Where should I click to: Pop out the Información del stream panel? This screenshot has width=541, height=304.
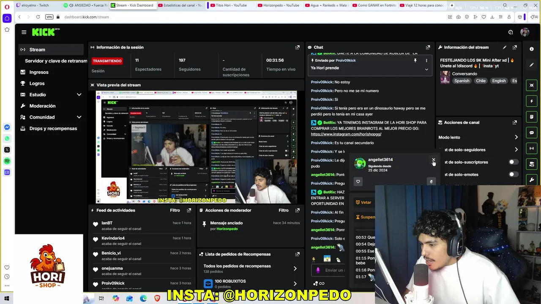tap(514, 47)
